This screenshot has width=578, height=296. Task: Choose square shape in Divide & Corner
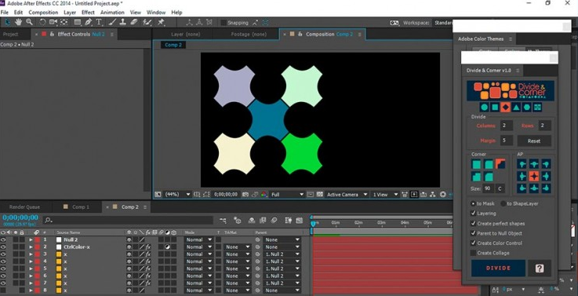click(x=495, y=108)
